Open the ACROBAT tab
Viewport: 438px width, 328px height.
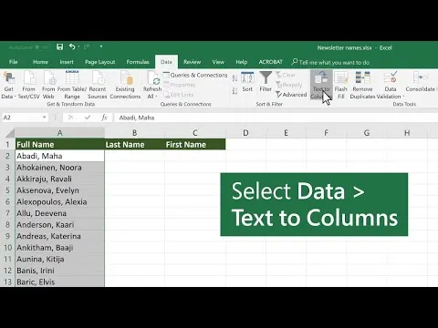click(270, 62)
